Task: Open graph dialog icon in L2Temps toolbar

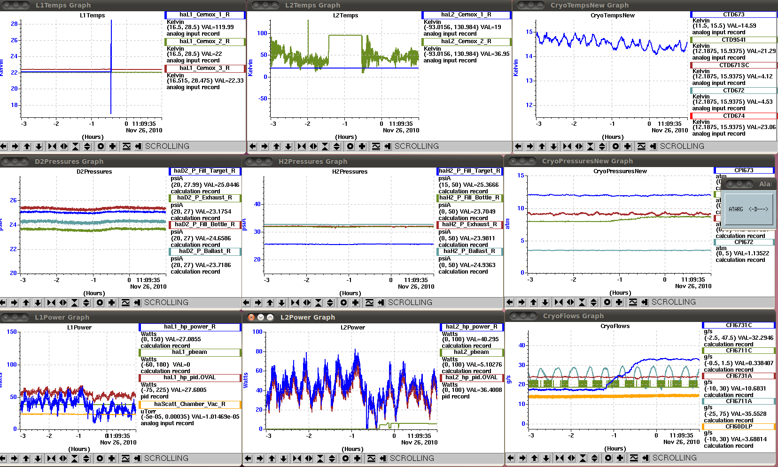Action: coord(376,146)
